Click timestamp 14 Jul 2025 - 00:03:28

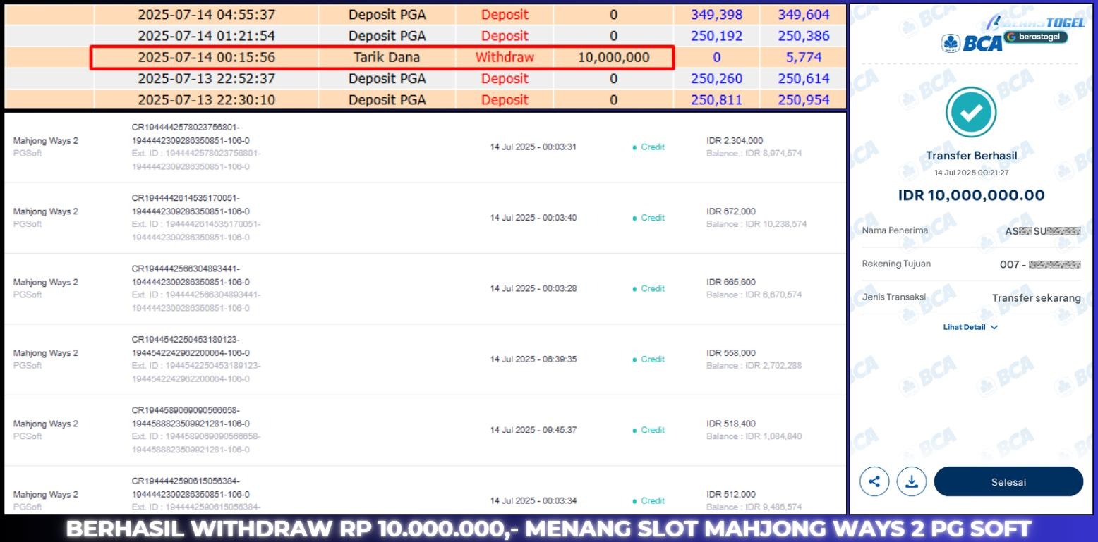(x=533, y=288)
